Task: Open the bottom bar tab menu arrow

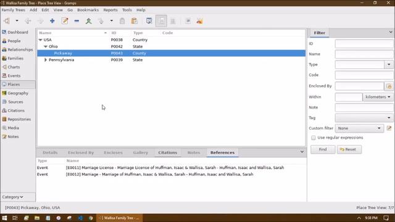Action: point(302,152)
